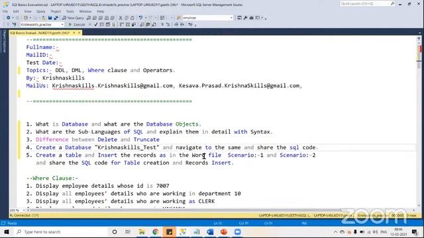424x238 pixels.
Task: Open the Tools menu
Action: 70,11
